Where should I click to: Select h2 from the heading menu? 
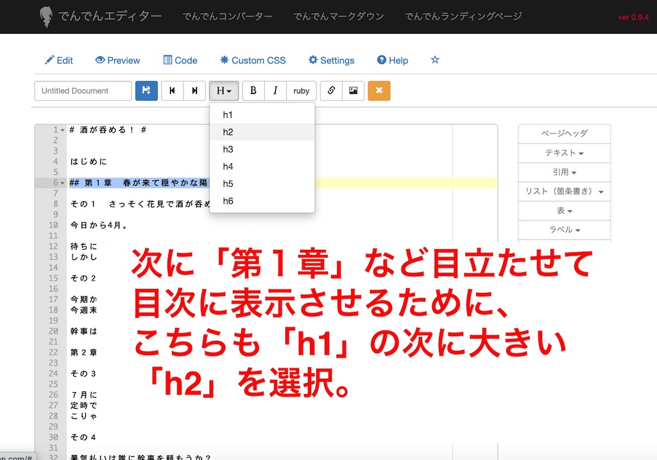pyautogui.click(x=228, y=132)
